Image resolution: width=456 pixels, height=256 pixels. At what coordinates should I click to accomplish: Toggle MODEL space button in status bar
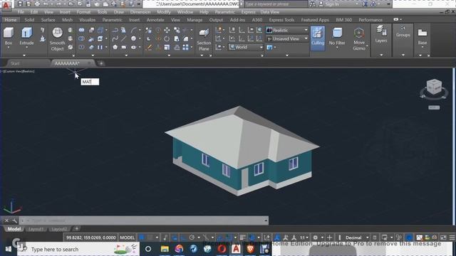click(x=127, y=238)
